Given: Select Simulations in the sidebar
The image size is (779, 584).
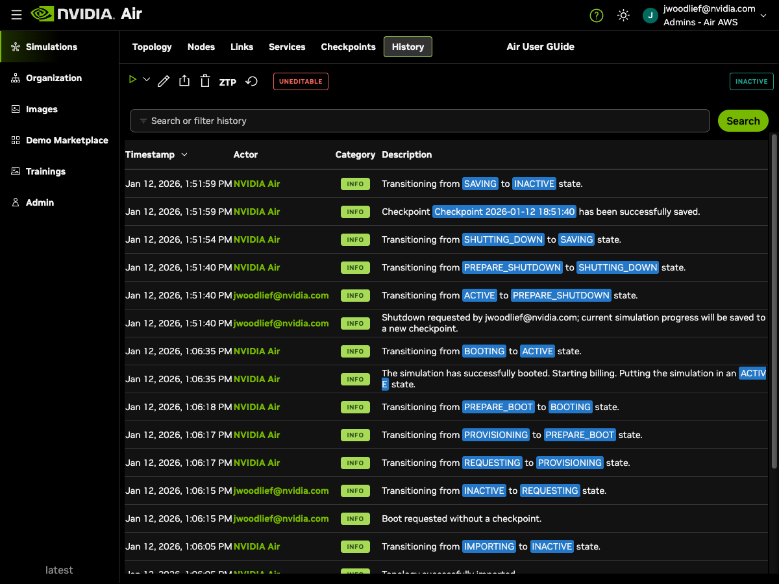Looking at the screenshot, I should pos(50,47).
